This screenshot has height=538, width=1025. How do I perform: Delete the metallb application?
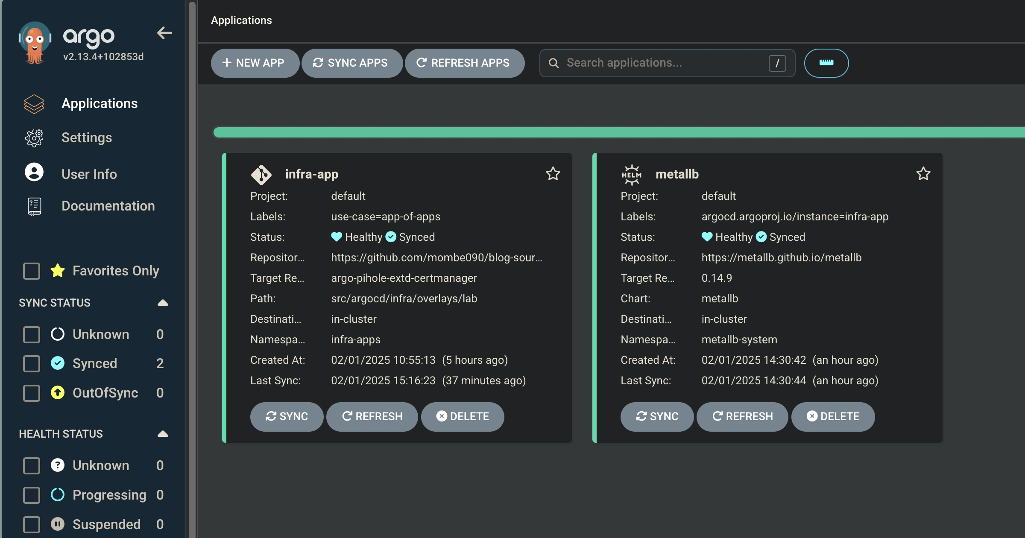tap(833, 416)
